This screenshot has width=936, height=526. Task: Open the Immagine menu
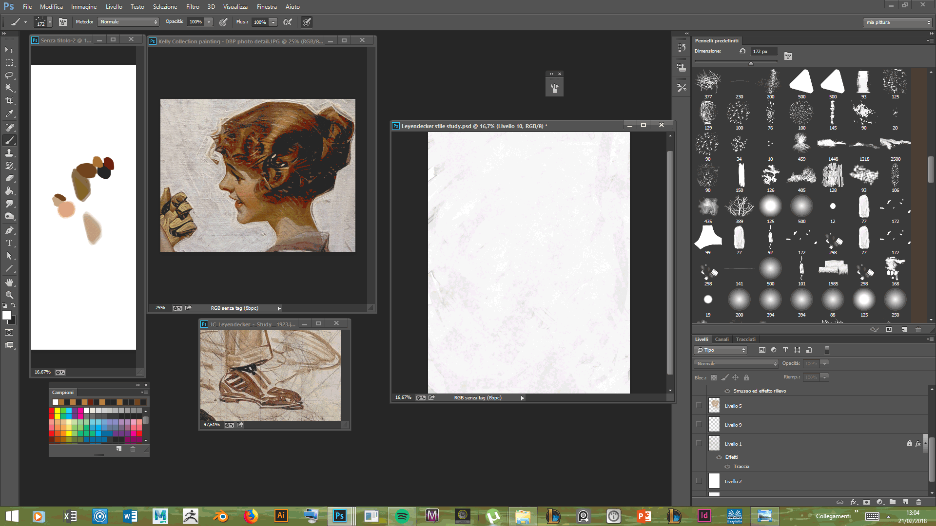coord(84,7)
